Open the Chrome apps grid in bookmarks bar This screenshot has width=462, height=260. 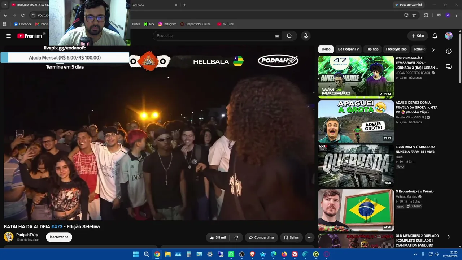point(5,24)
